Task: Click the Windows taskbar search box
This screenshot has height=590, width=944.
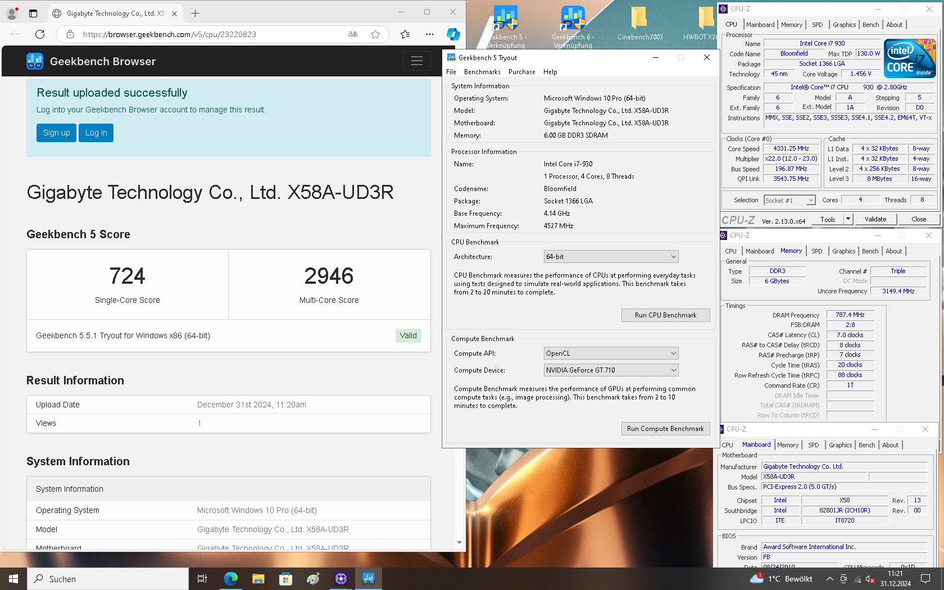Action: [108, 579]
